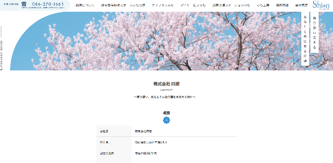Click the company address value in the table
The height and width of the screenshot is (163, 333).
pyautogui.click(x=151, y=143)
